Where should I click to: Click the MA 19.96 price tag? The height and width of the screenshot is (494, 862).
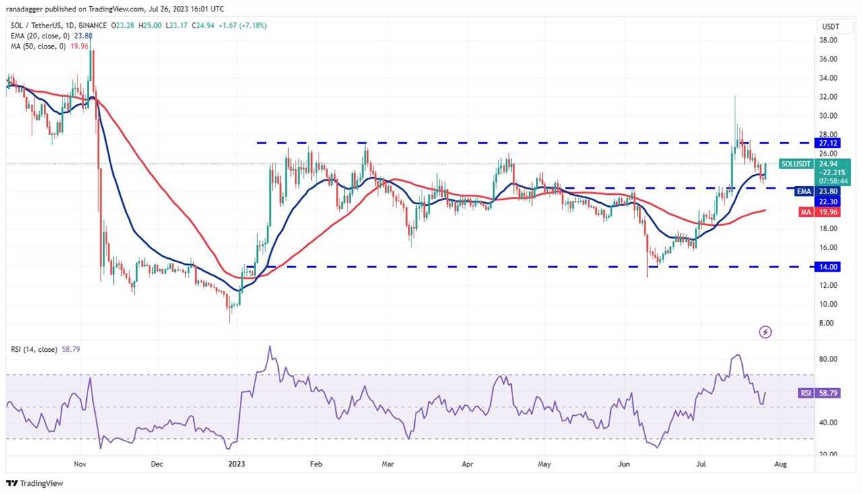coord(820,212)
